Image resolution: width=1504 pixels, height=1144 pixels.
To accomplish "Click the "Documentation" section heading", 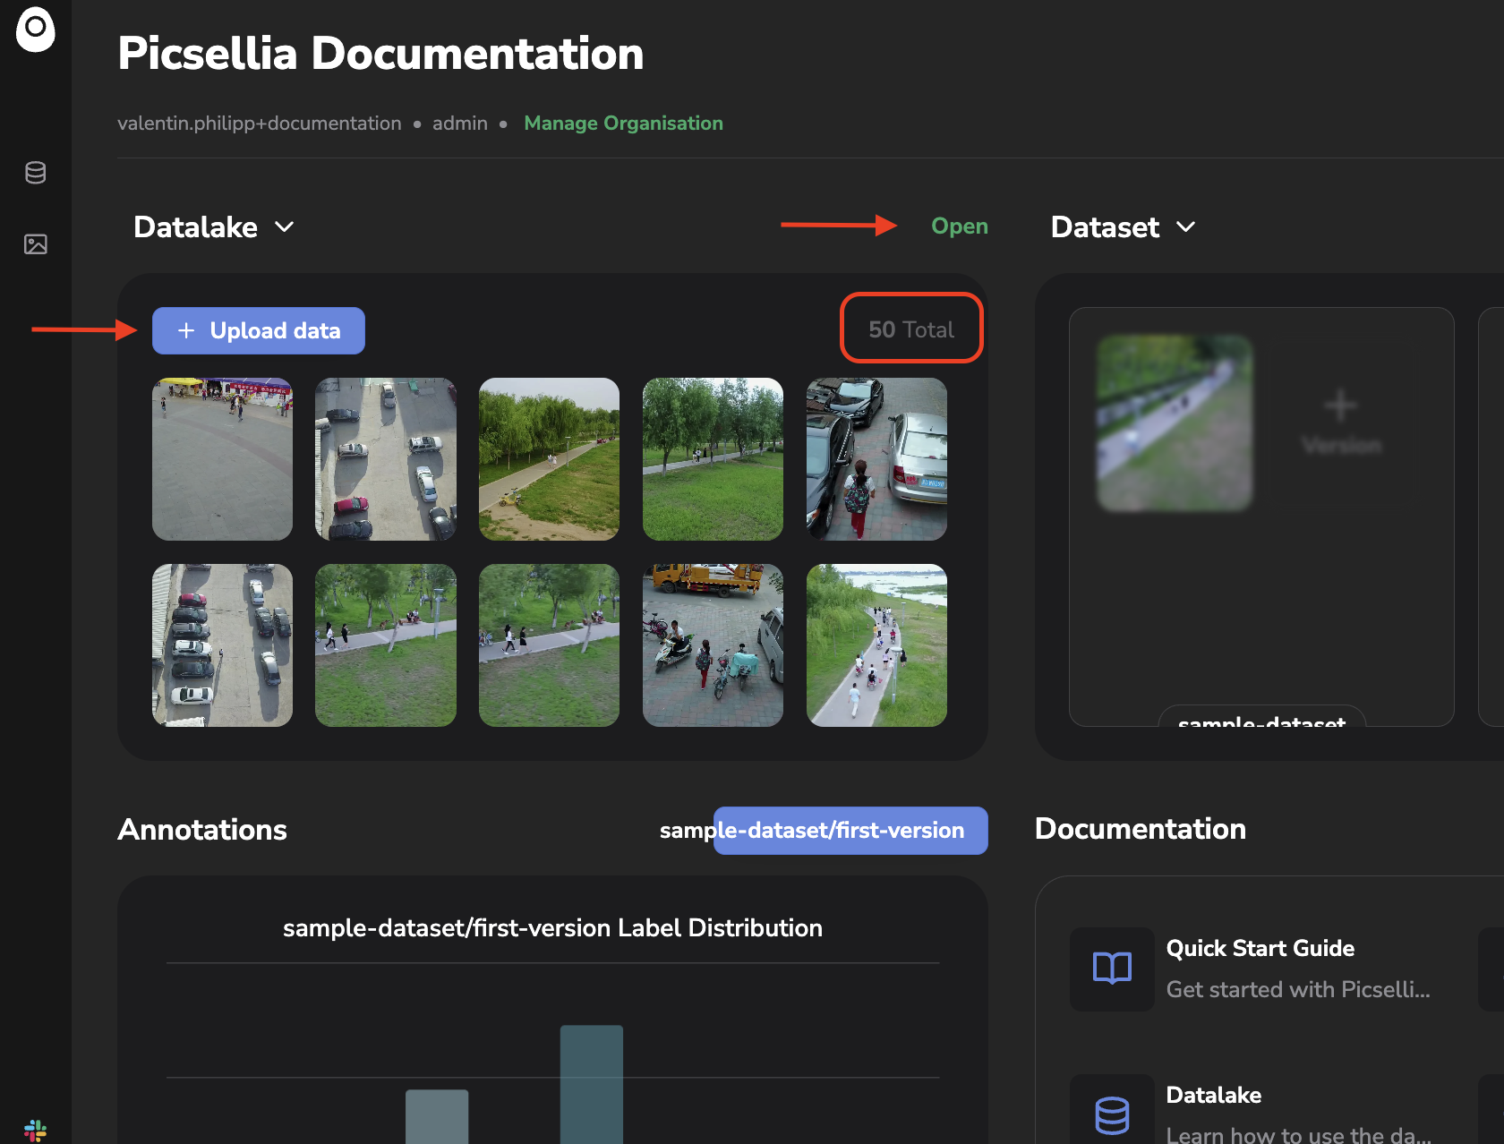I will [x=1141, y=829].
